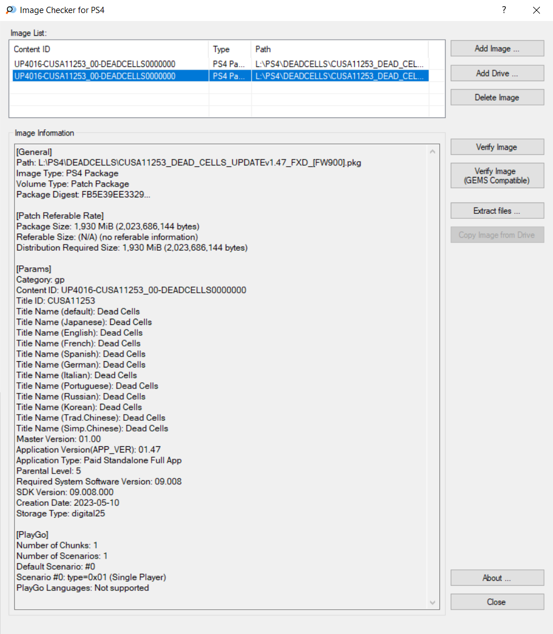Click the Package Digest: FB5E39EE3329... line
Image resolution: width=553 pixels, height=634 pixels.
tap(83, 195)
